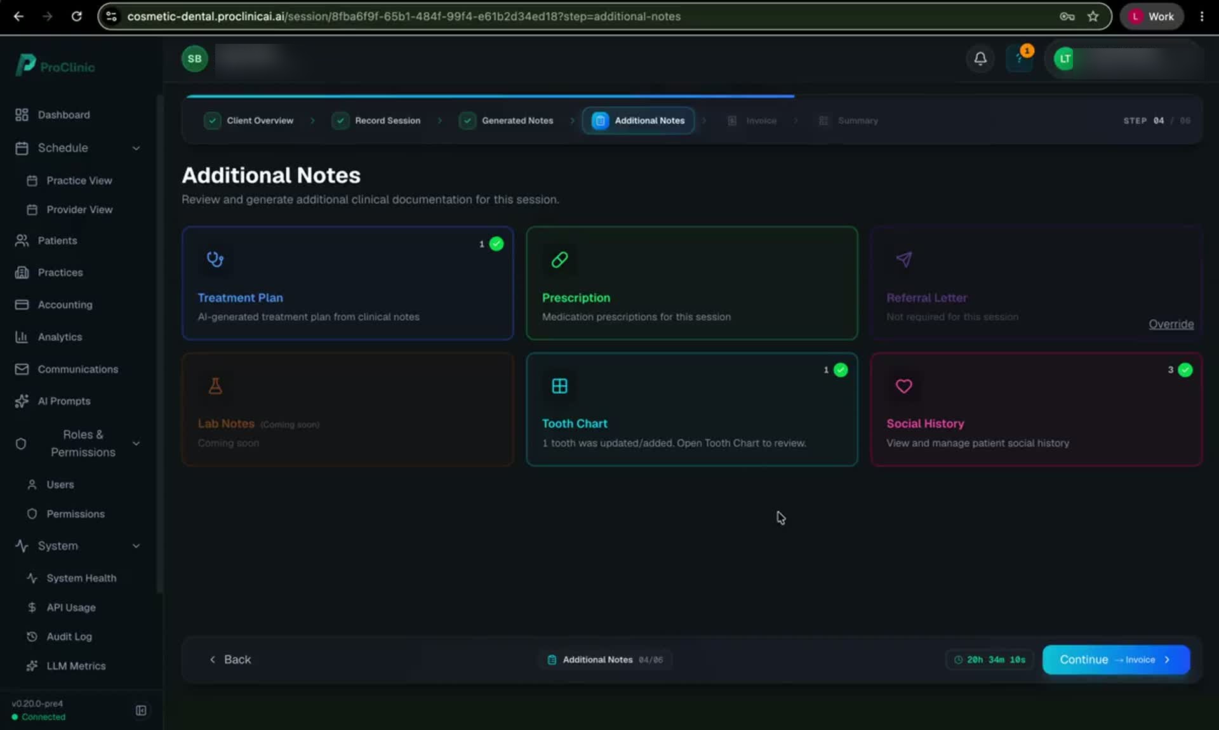The height and width of the screenshot is (730, 1219).
Task: Select the Additional Notes step
Action: [638, 121]
